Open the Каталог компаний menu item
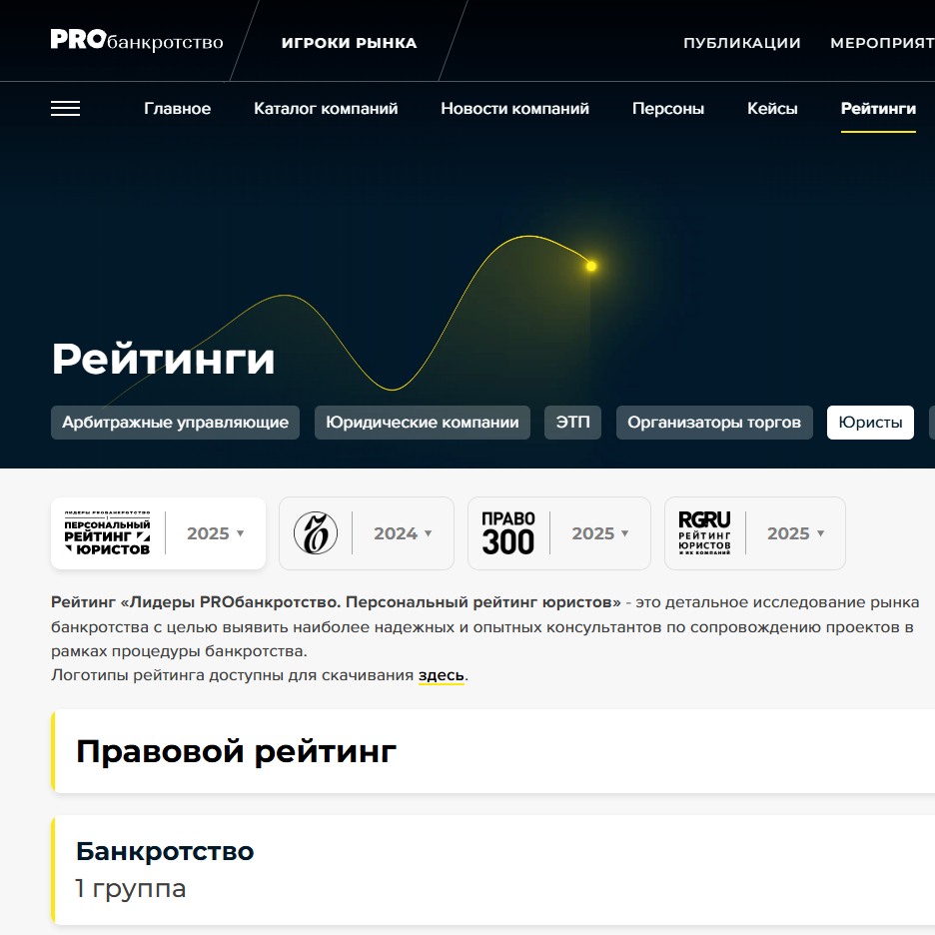The image size is (935, 935). click(326, 109)
